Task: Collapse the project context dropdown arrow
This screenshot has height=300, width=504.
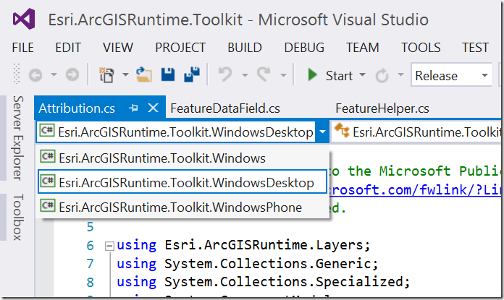Action: point(322,132)
